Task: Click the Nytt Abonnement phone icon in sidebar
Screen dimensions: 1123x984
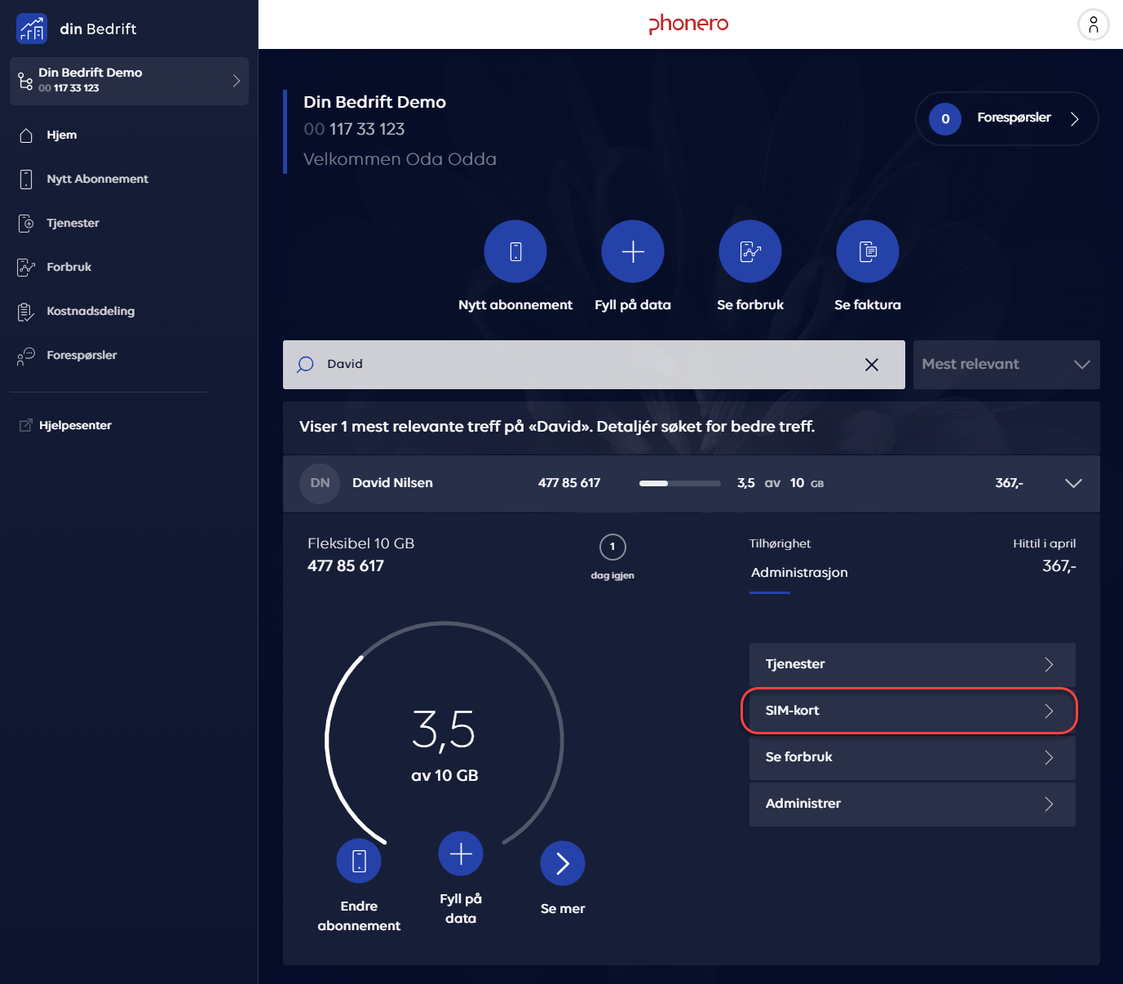Action: pos(26,180)
